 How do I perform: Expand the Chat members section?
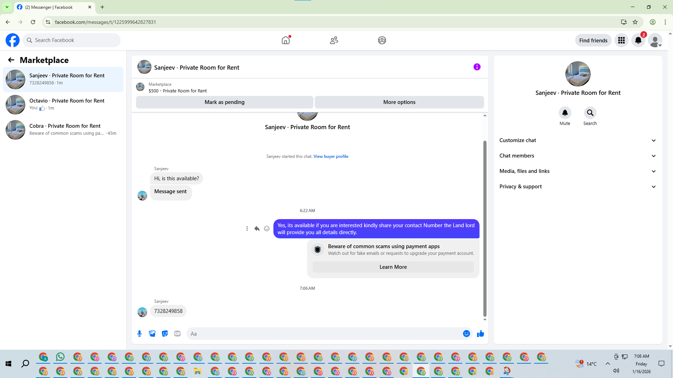coord(578,156)
